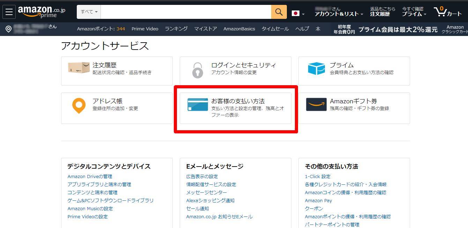The height and width of the screenshot is (228, 468).
Task: Click 残高の確認・ギフト券の登録 description text
Action: (x=359, y=109)
